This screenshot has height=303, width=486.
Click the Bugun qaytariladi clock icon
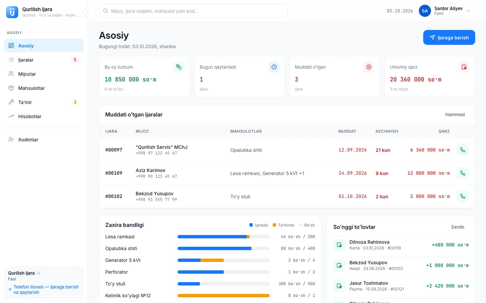point(274,67)
